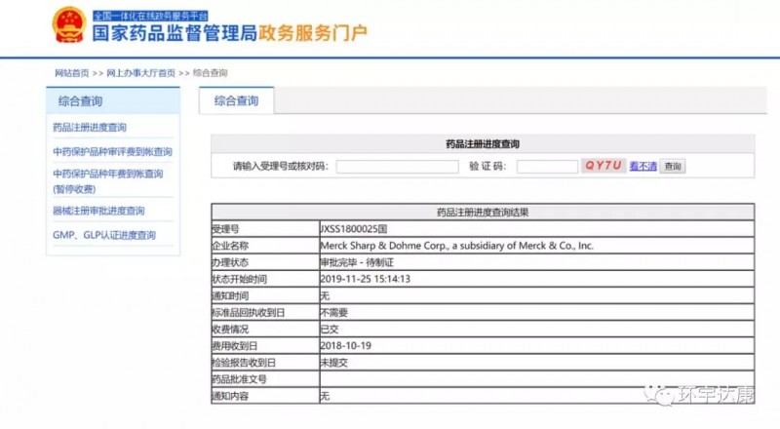780x429 pixels.
Task: Go to 网上办事大厅首页 breadcrumb
Action: click(140, 73)
